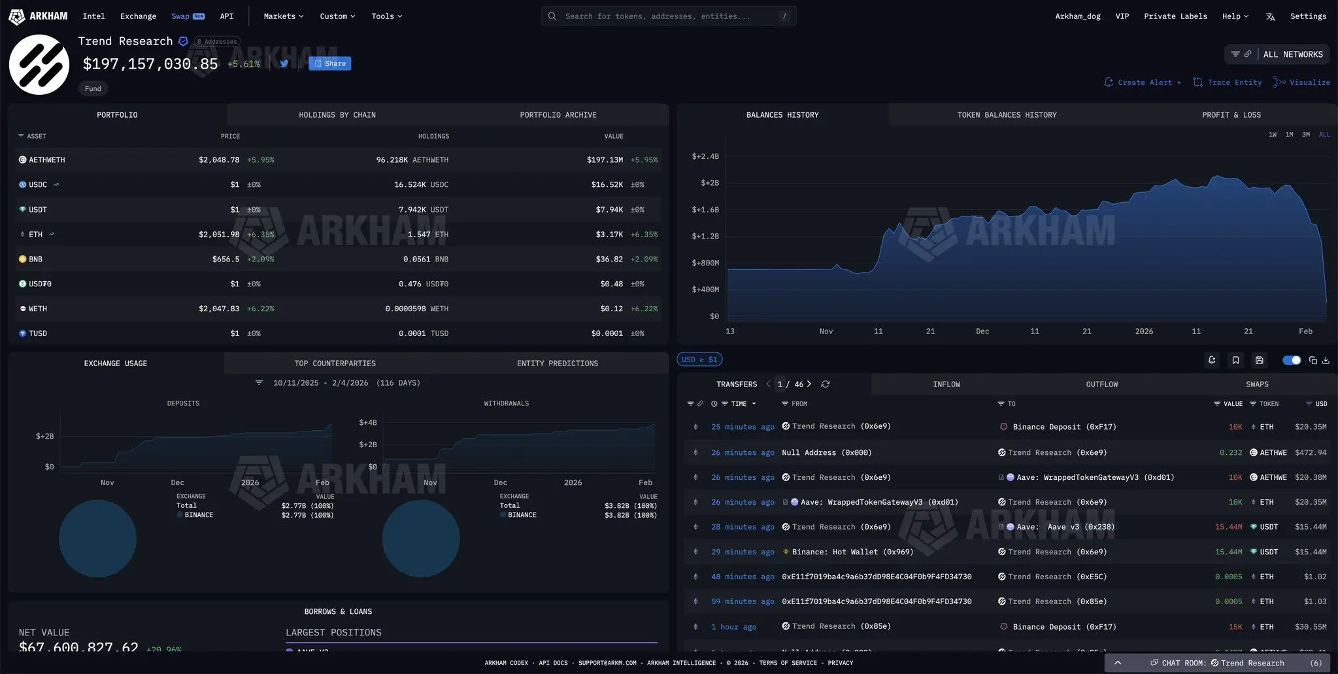Click the verified badge beside Trend Research

[183, 41]
